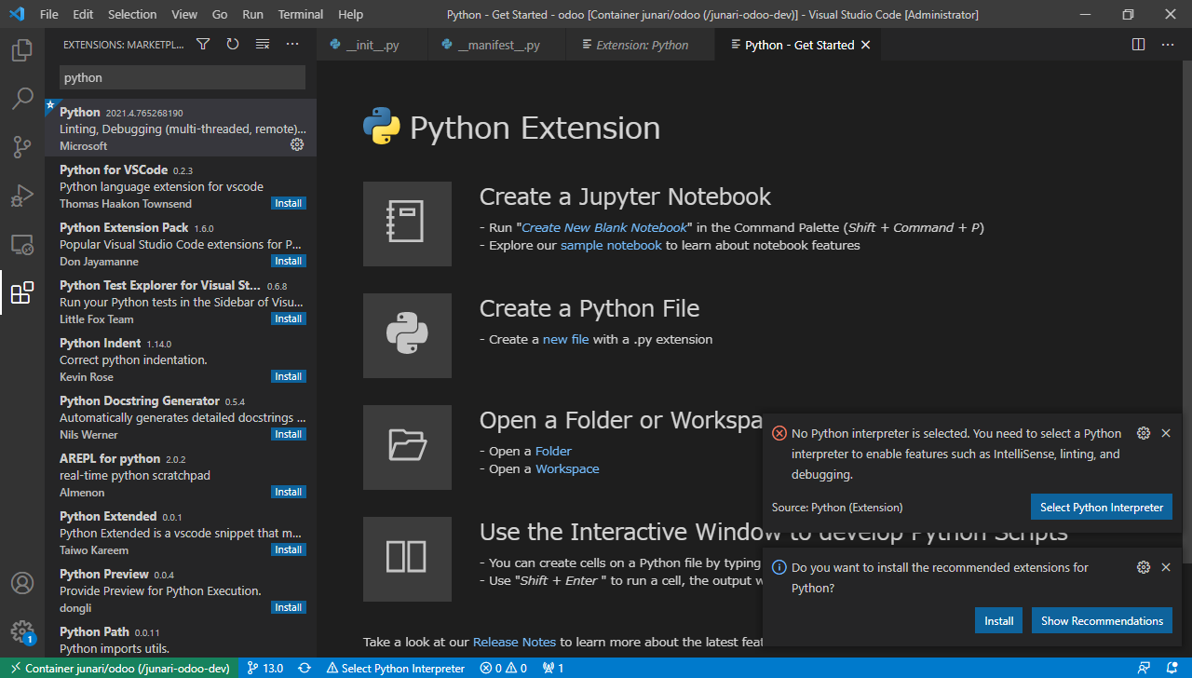Screen dimensions: 1192x678
Task: Click the Interactive Window tile icon
Action: [x=407, y=559]
